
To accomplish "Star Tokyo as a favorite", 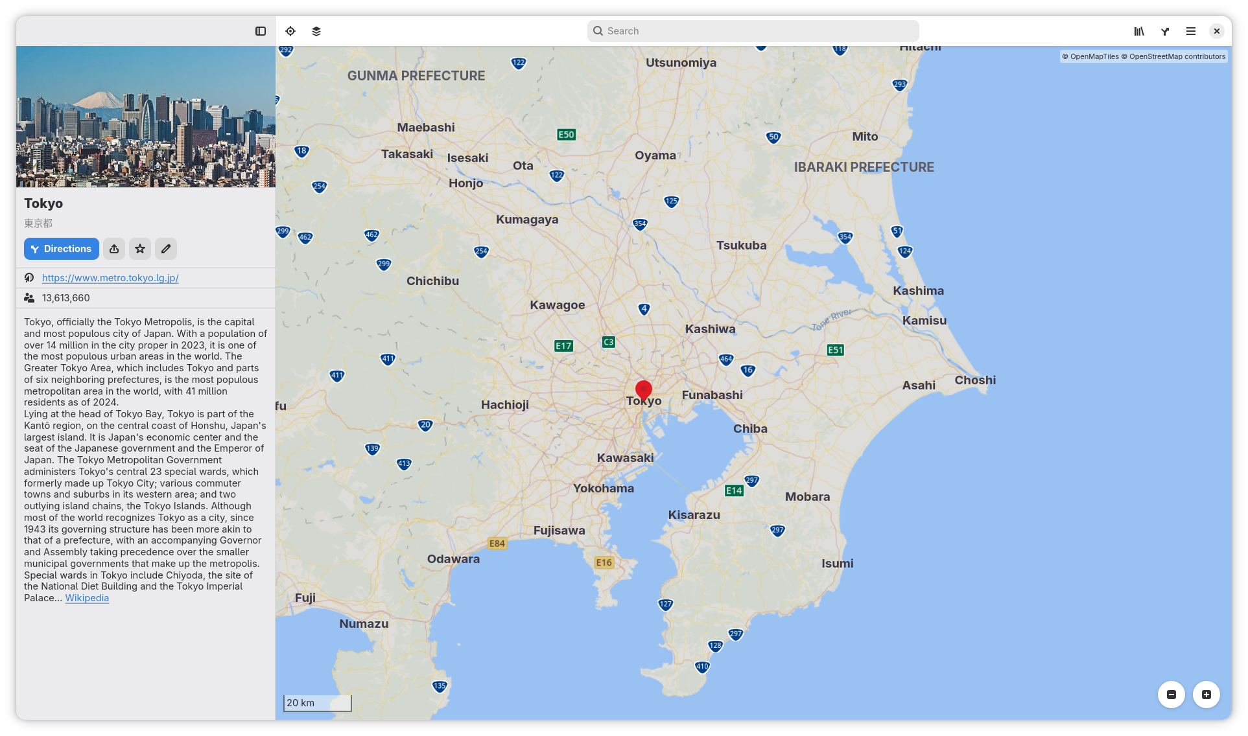I will (x=140, y=249).
